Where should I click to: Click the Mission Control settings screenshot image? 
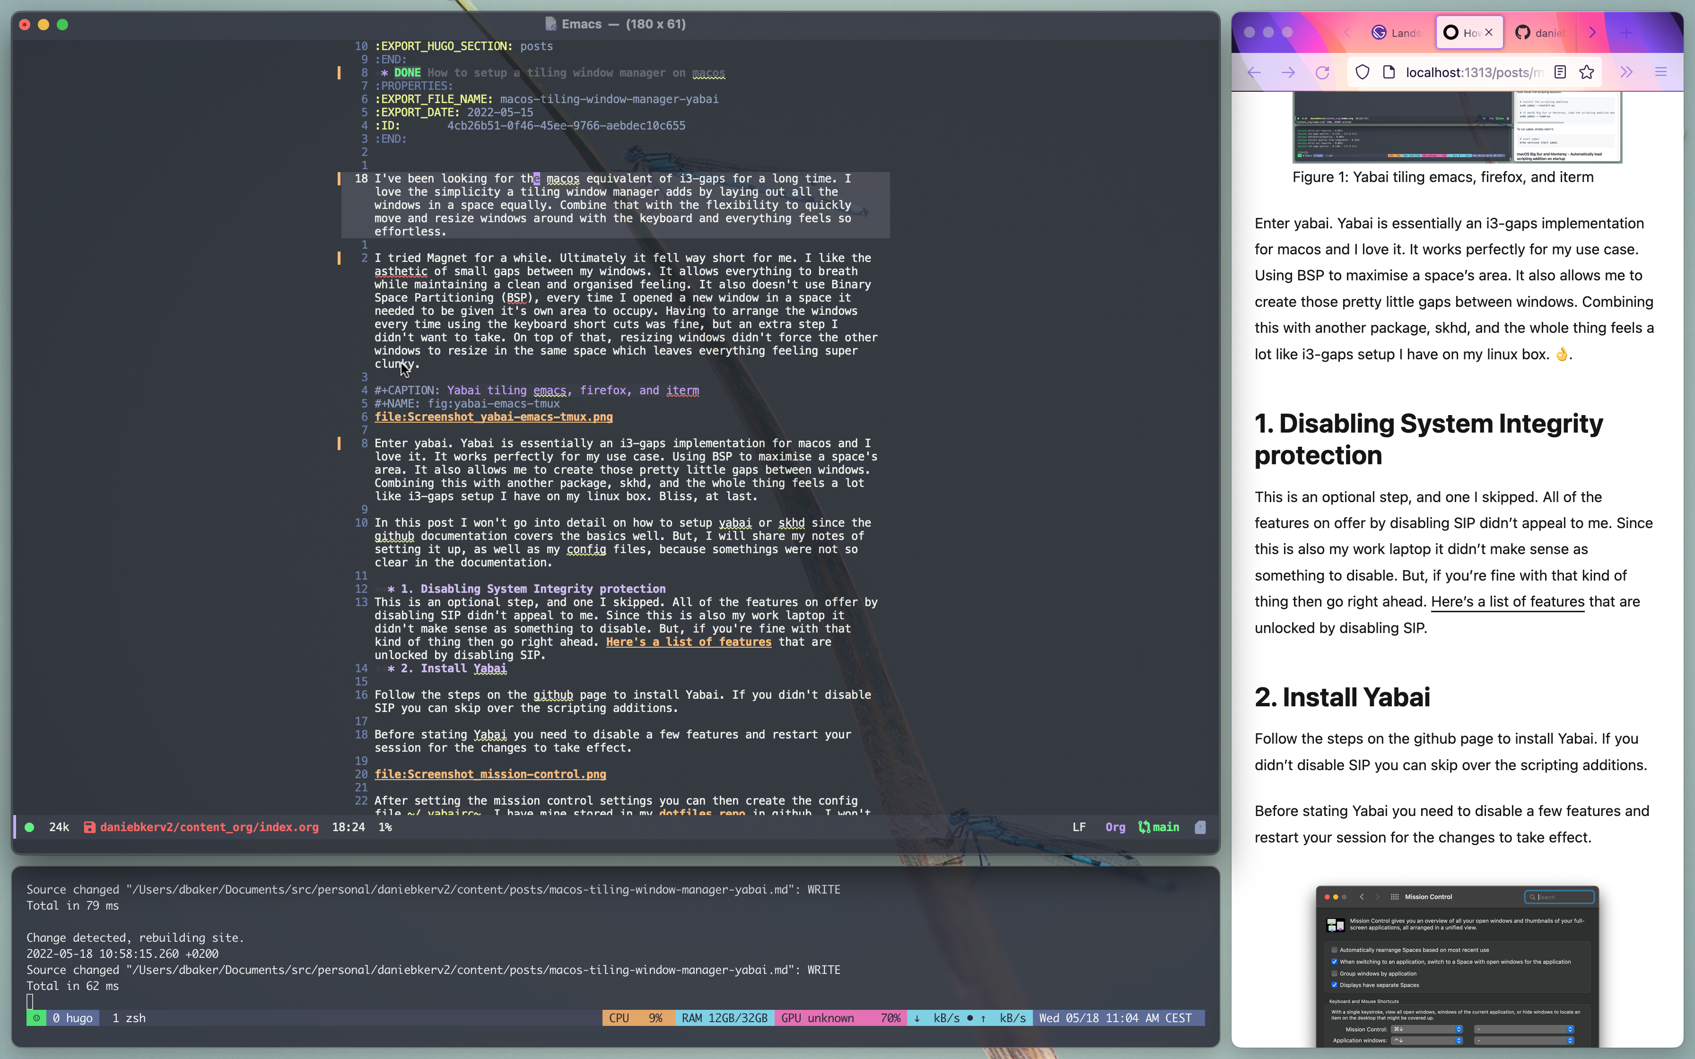click(x=1457, y=966)
